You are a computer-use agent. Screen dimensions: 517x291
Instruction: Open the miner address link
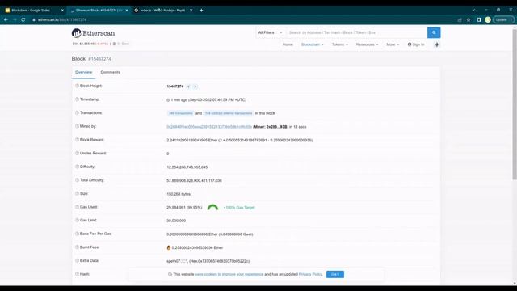point(209,127)
